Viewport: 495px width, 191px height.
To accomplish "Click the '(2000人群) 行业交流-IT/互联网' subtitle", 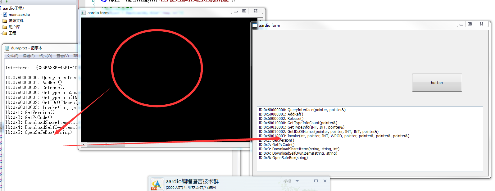I will pos(191,188).
